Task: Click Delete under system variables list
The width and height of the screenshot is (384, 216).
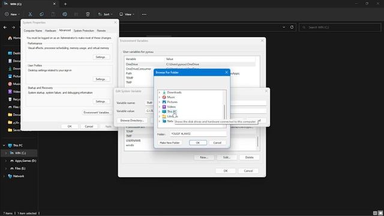Action: [250, 157]
